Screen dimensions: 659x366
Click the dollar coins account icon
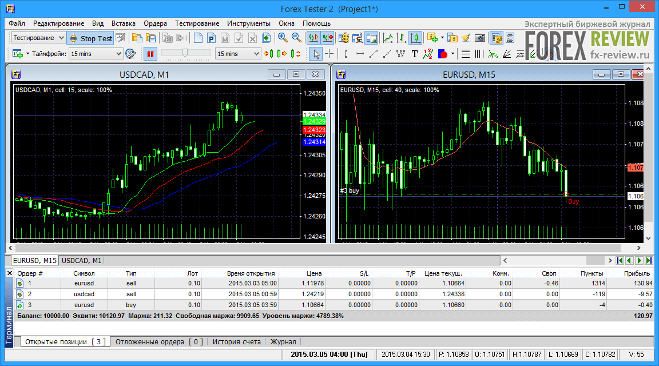(x=344, y=38)
